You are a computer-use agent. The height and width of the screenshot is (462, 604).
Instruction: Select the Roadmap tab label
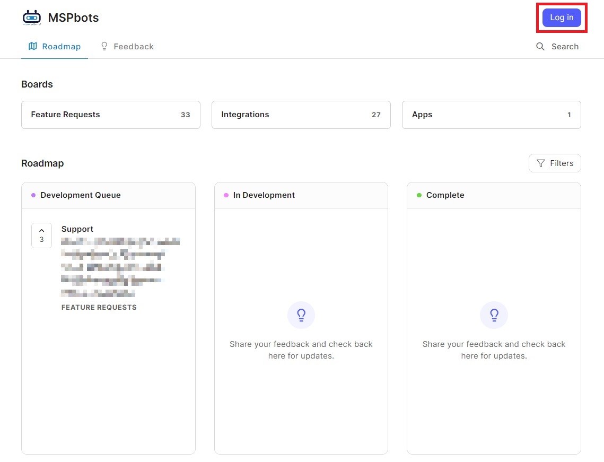coord(62,47)
